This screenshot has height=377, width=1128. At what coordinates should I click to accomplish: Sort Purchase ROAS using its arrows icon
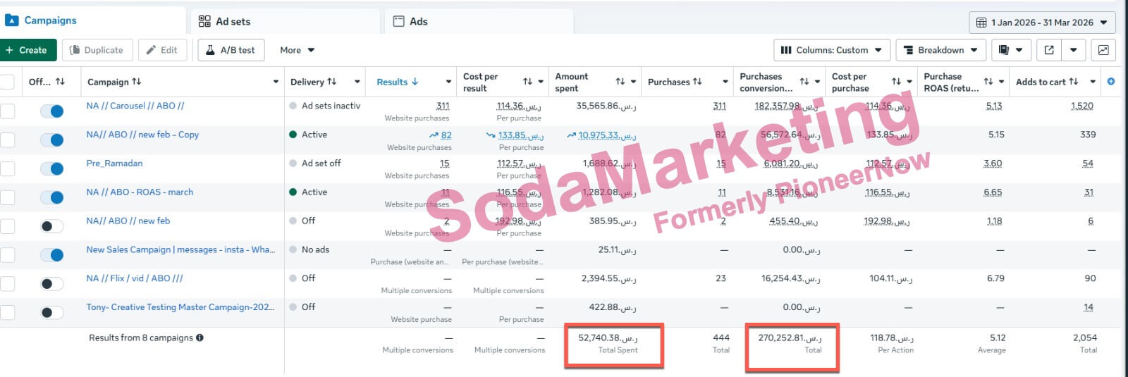988,82
